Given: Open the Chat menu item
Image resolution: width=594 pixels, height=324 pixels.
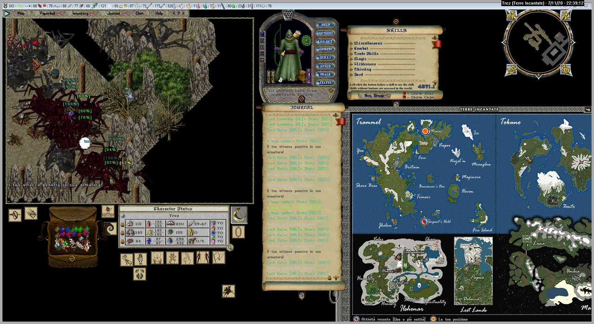Looking at the screenshot, I should click(x=139, y=13).
